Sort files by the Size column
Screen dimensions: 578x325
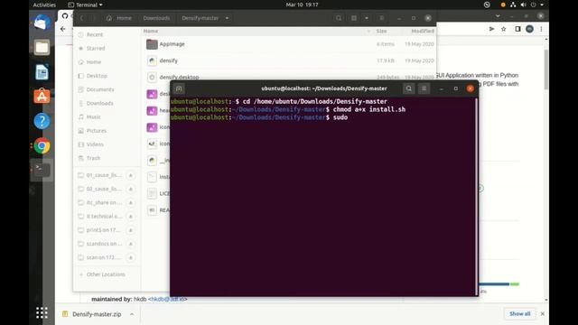381,31
